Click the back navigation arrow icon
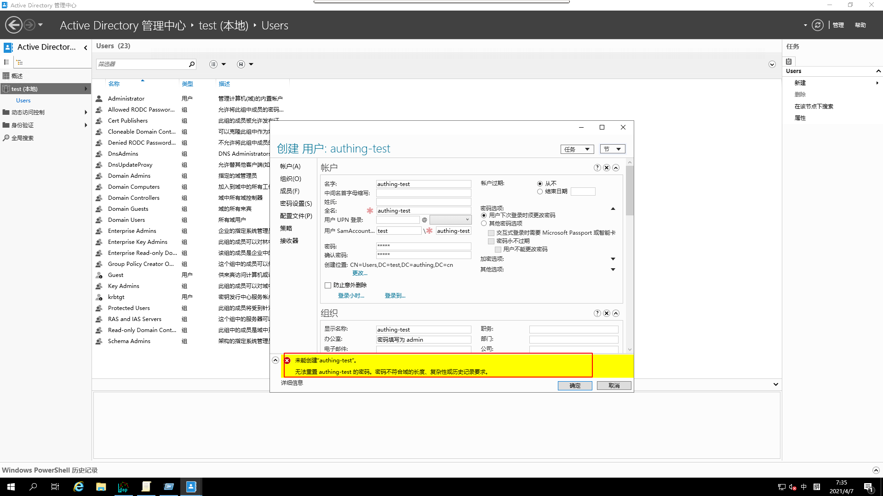The width and height of the screenshot is (883, 496). [14, 25]
